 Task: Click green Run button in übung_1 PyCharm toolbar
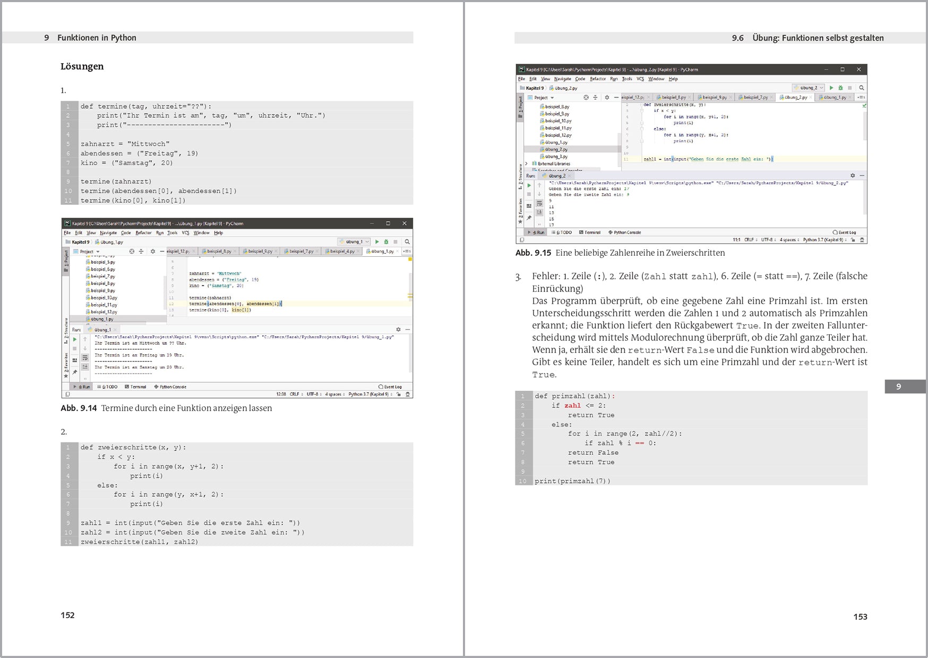(377, 242)
